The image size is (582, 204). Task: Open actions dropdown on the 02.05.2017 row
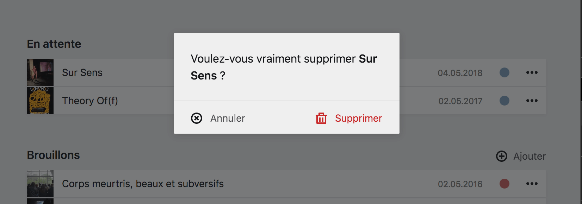click(532, 101)
